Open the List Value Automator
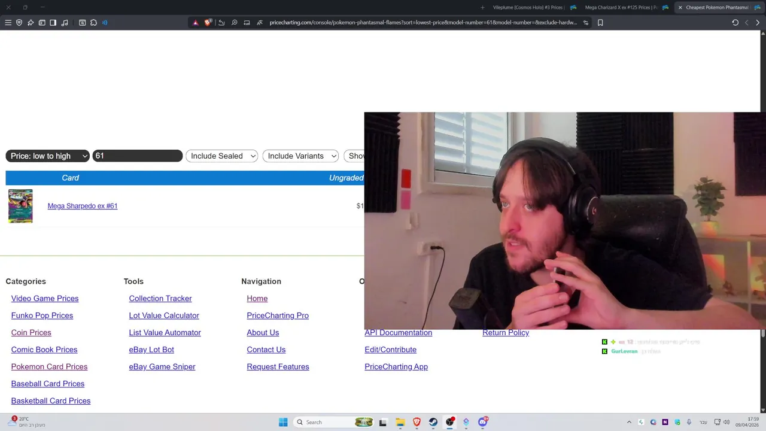Screen dimensions: 766x431 click(x=165, y=332)
